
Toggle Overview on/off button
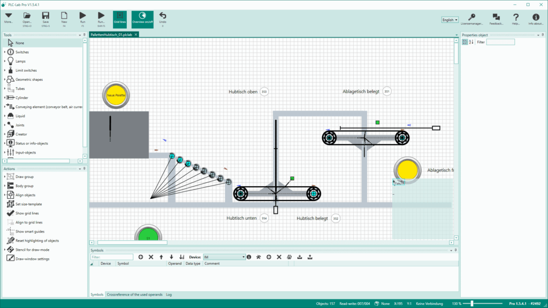[x=142, y=19]
